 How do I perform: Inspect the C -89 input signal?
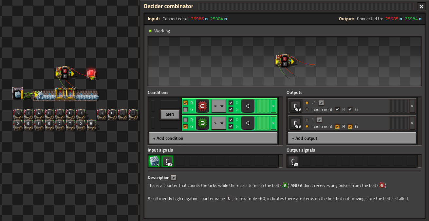[167, 161]
